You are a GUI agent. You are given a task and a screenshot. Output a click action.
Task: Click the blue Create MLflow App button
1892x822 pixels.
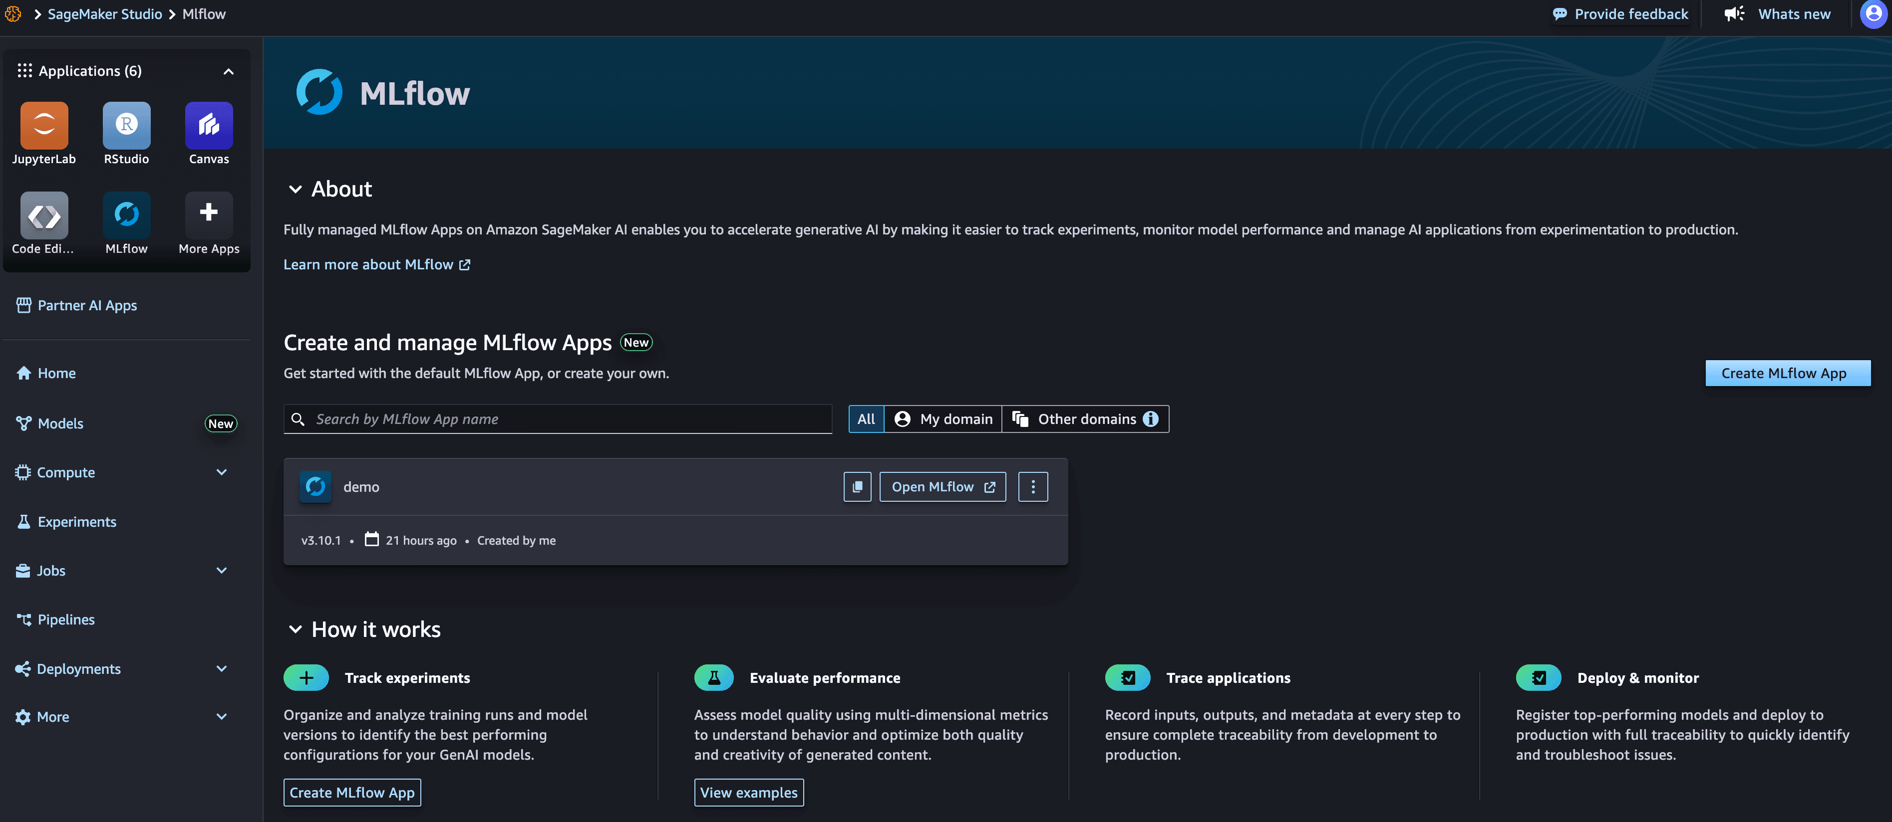click(1788, 374)
